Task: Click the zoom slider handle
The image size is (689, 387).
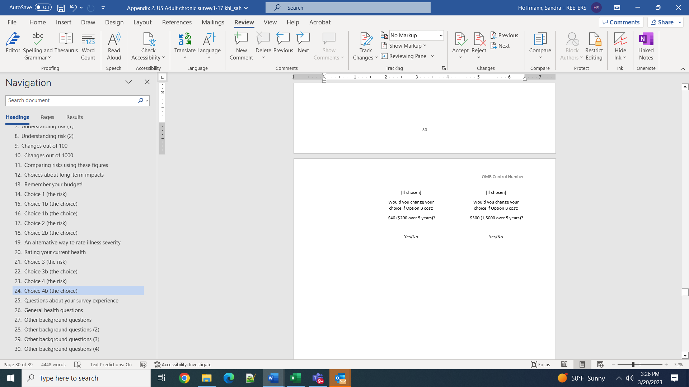Action: 633,364
